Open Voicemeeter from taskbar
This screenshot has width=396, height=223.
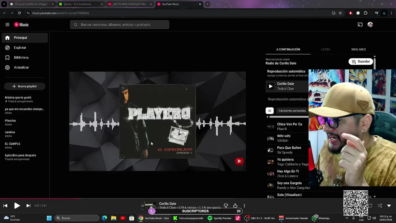coord(293,218)
